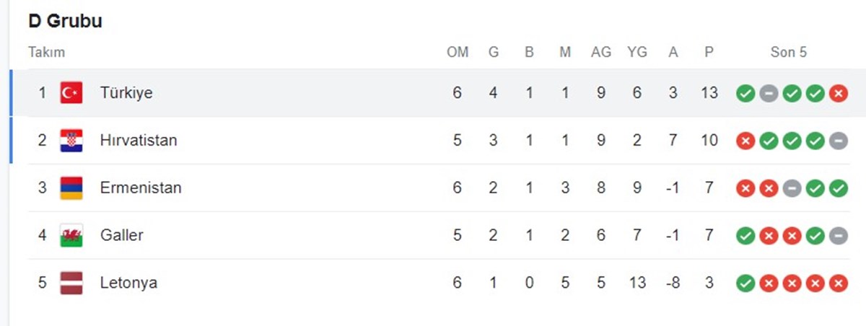Image resolution: width=866 pixels, height=326 pixels.
Task: Open the Galler team link
Action: pos(122,235)
